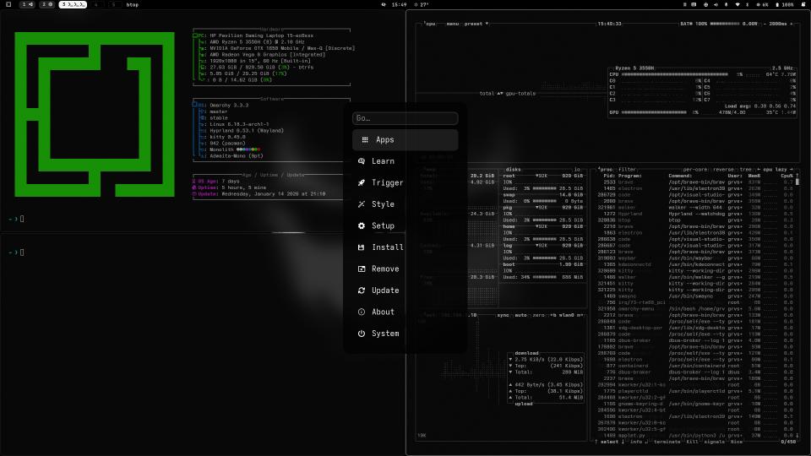Viewport: 811px width, 456px height.
Task: Toggle io mode in btop disks box
Action: click(x=577, y=170)
